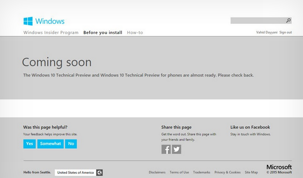This screenshot has width=303, height=178.
Task: Click the globe icon next to country selector
Action: 99,173
